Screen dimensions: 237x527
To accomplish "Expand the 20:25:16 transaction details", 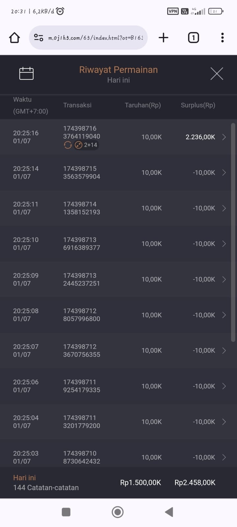I will (224, 137).
